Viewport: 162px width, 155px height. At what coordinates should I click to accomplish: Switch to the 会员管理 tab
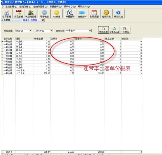click(x=12, y=20)
